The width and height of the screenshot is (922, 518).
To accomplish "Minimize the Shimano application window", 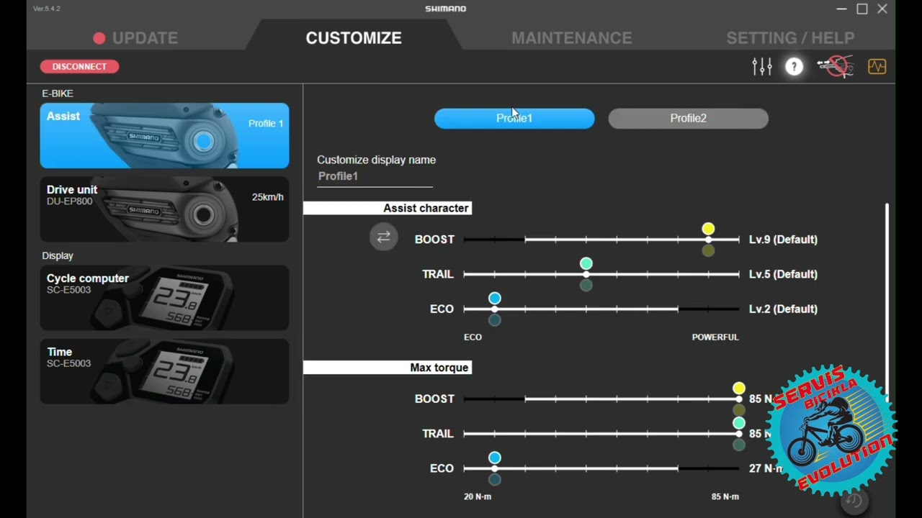I will click(841, 9).
